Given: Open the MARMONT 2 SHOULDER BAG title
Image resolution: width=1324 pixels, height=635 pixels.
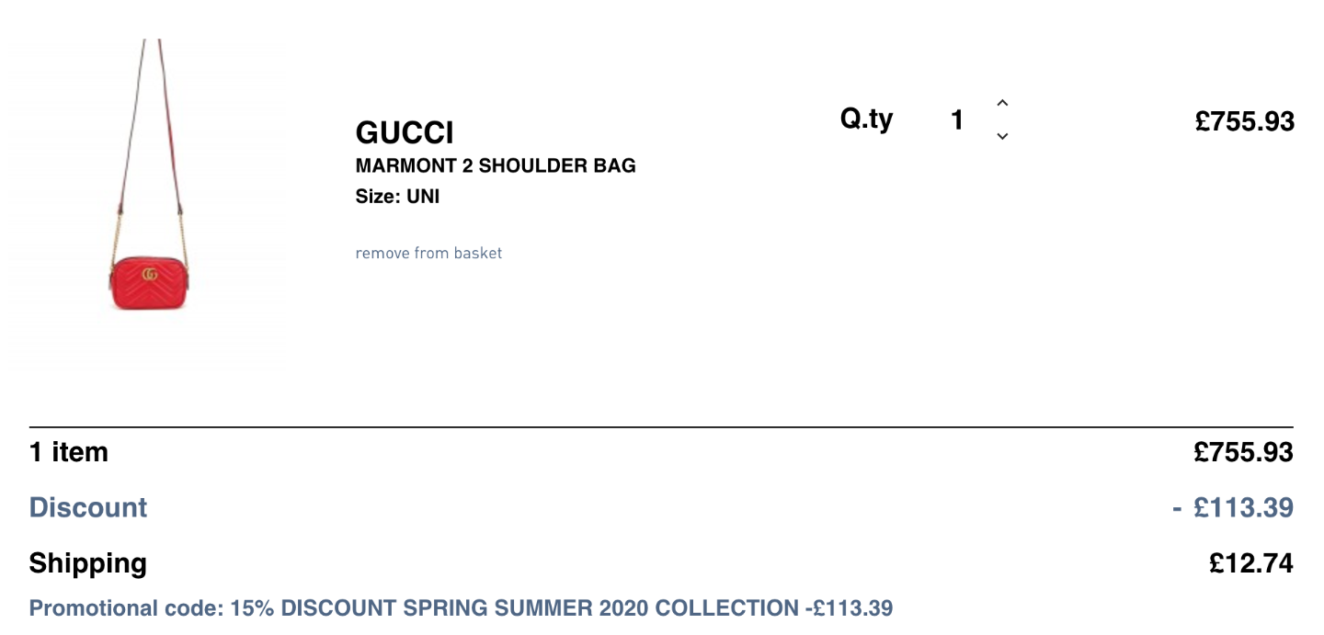Looking at the screenshot, I should (x=496, y=166).
